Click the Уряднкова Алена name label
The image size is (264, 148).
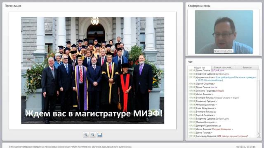[x=223, y=51]
